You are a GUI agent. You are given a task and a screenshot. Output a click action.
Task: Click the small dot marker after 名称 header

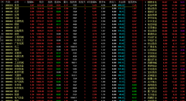(25, 2)
